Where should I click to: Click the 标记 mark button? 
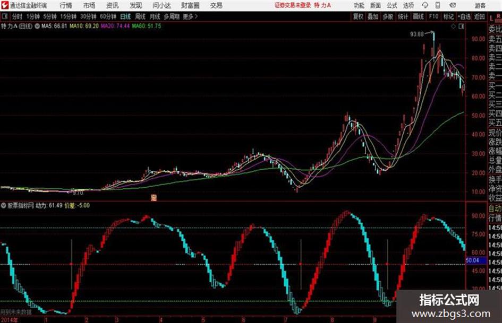[448, 16]
